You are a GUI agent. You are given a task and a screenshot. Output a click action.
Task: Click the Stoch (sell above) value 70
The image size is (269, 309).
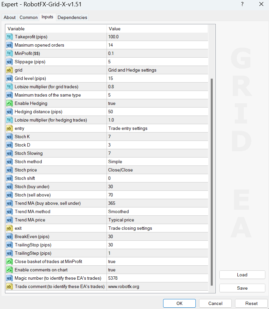(x=157, y=195)
